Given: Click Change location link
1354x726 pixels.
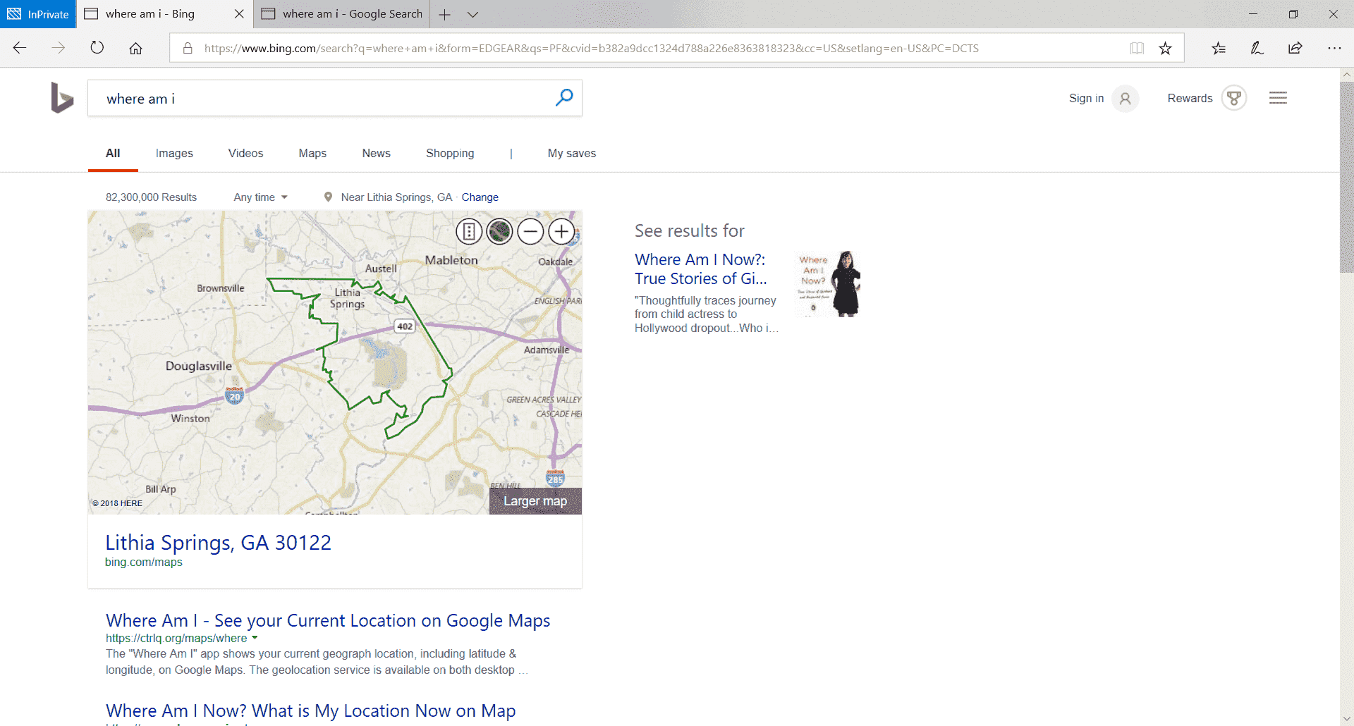Looking at the screenshot, I should coord(480,197).
